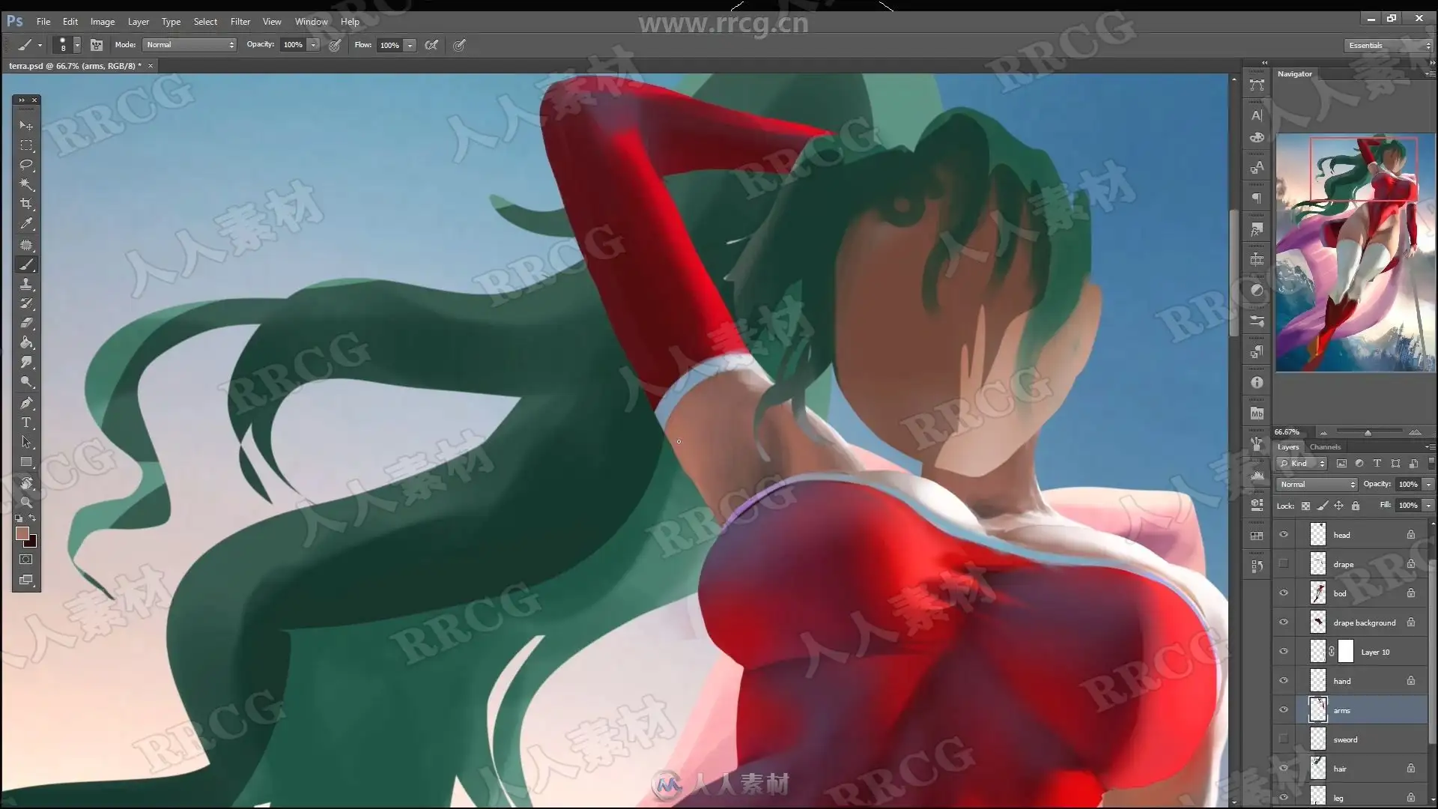Screen dimensions: 1438x809
Task: Show the drape layer
Action: (1284, 564)
